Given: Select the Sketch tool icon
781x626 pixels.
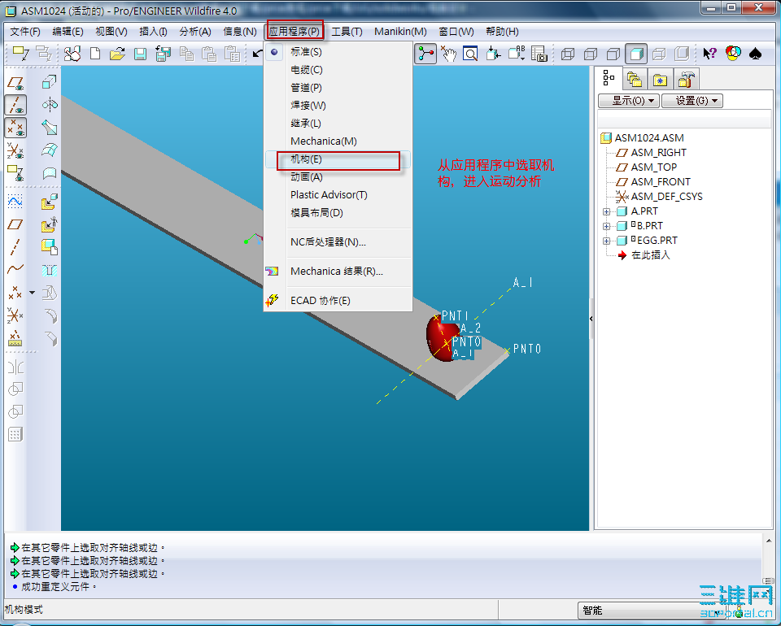Looking at the screenshot, I should (15, 200).
